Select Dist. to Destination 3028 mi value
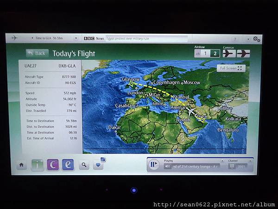 (x=71, y=127)
